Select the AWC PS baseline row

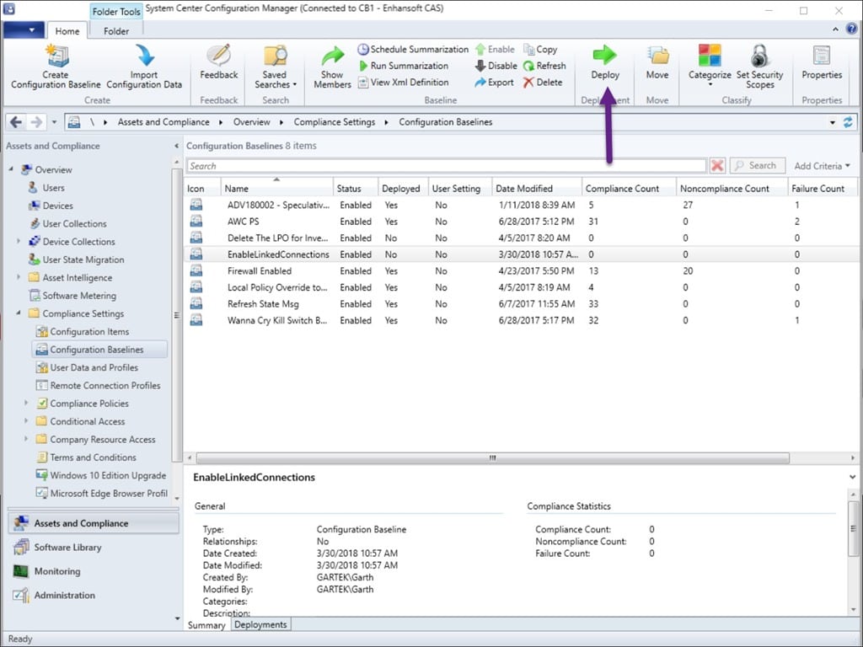coord(521,222)
